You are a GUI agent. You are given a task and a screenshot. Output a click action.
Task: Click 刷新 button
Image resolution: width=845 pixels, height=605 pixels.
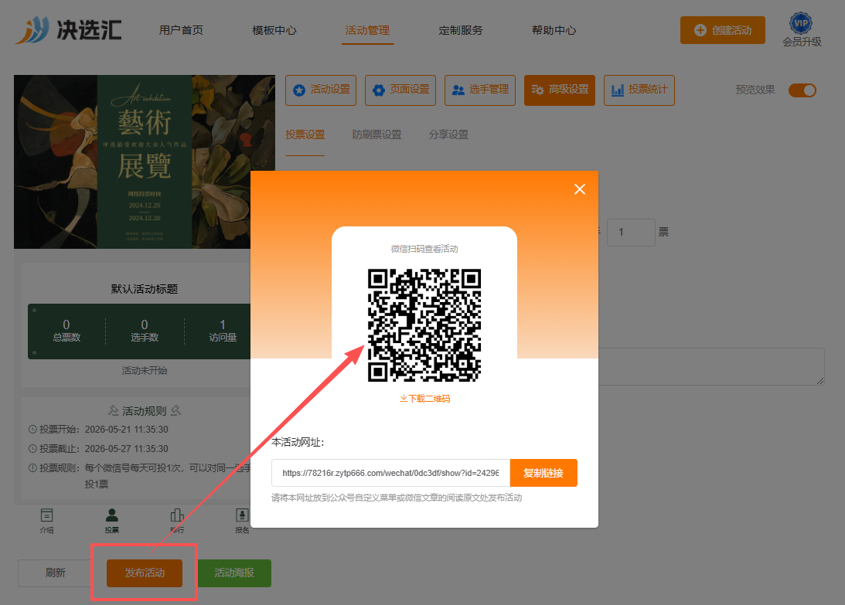point(55,573)
